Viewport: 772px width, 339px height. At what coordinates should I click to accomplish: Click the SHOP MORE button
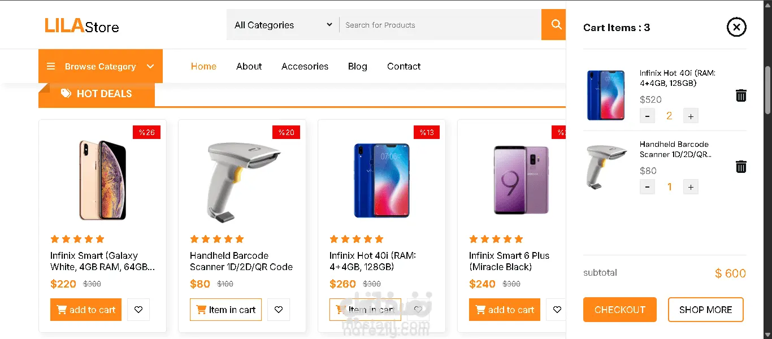[x=705, y=310]
